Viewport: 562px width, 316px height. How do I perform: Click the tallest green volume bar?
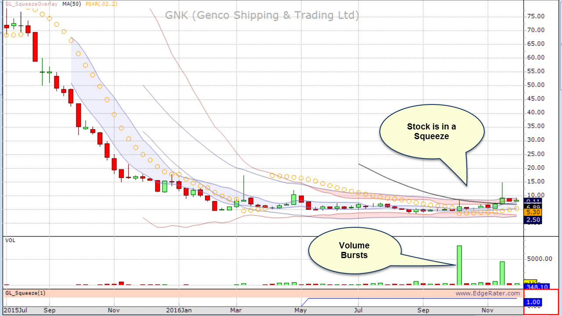(x=460, y=265)
